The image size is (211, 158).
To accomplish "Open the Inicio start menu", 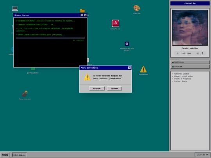I will click(x=5, y=155).
